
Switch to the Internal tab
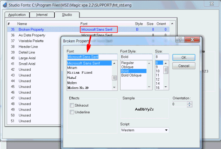coord(42,15)
